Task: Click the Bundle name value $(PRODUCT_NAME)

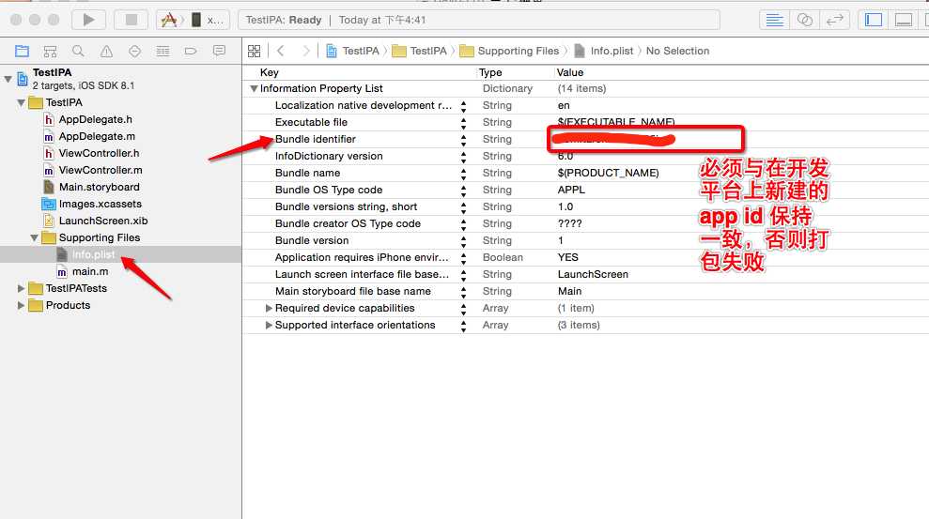Action: point(608,173)
